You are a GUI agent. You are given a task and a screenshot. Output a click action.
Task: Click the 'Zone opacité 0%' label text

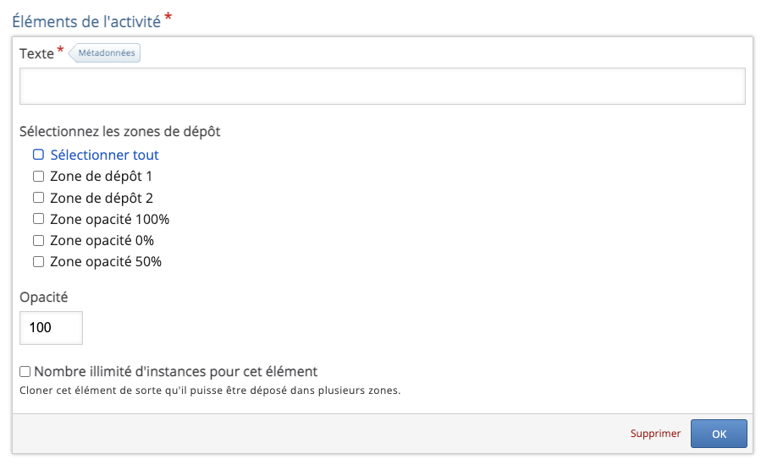pyautogui.click(x=102, y=240)
